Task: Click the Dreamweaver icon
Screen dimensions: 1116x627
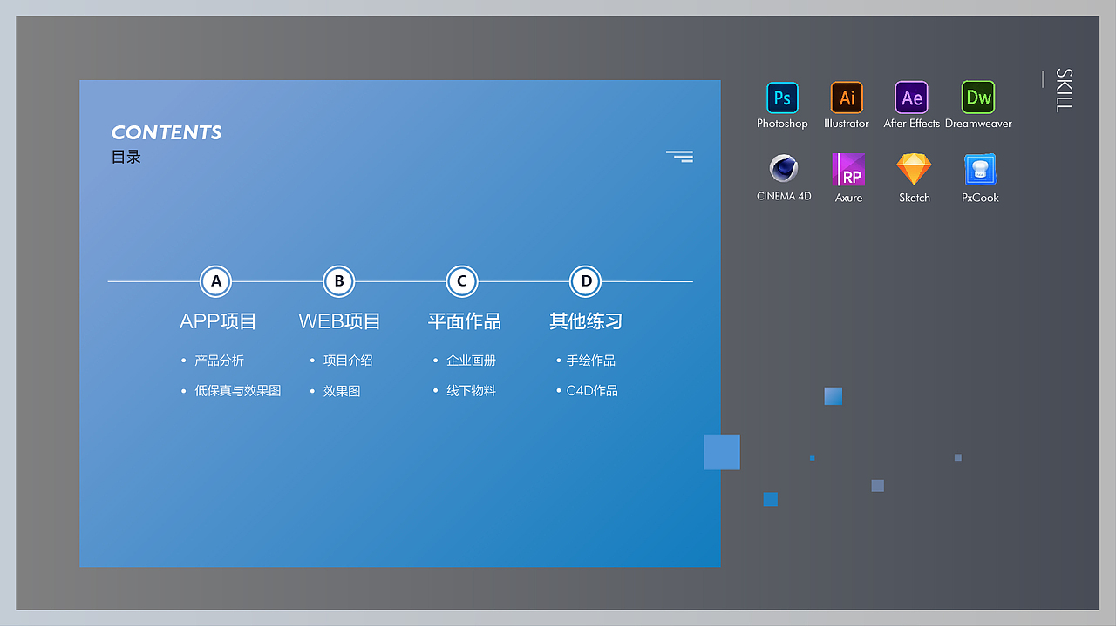Action: (977, 98)
